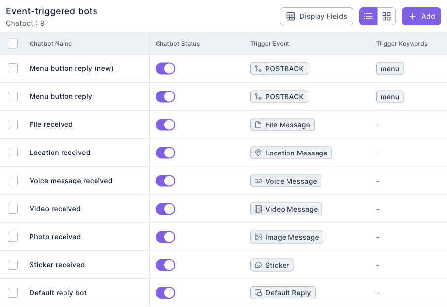Image resolution: width=447 pixels, height=307 pixels.
Task: Tick the checkbox beside Menu button reply
Action: point(13,96)
